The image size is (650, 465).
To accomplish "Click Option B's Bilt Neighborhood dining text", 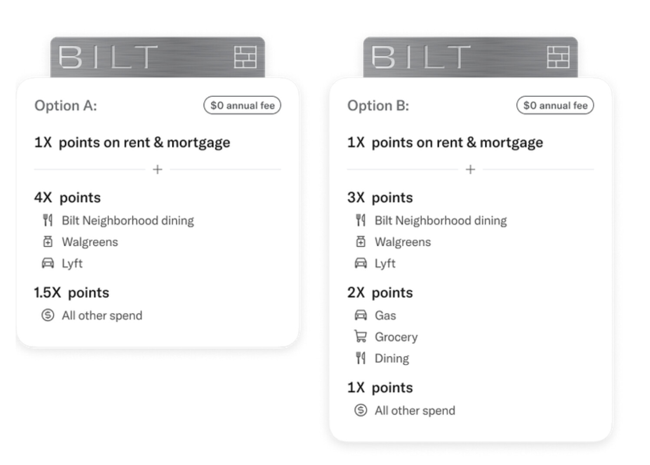I will (x=441, y=221).
